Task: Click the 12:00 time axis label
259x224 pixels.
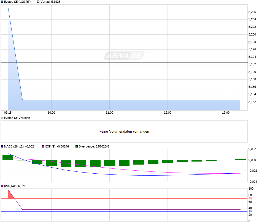Action: click(x=168, y=113)
